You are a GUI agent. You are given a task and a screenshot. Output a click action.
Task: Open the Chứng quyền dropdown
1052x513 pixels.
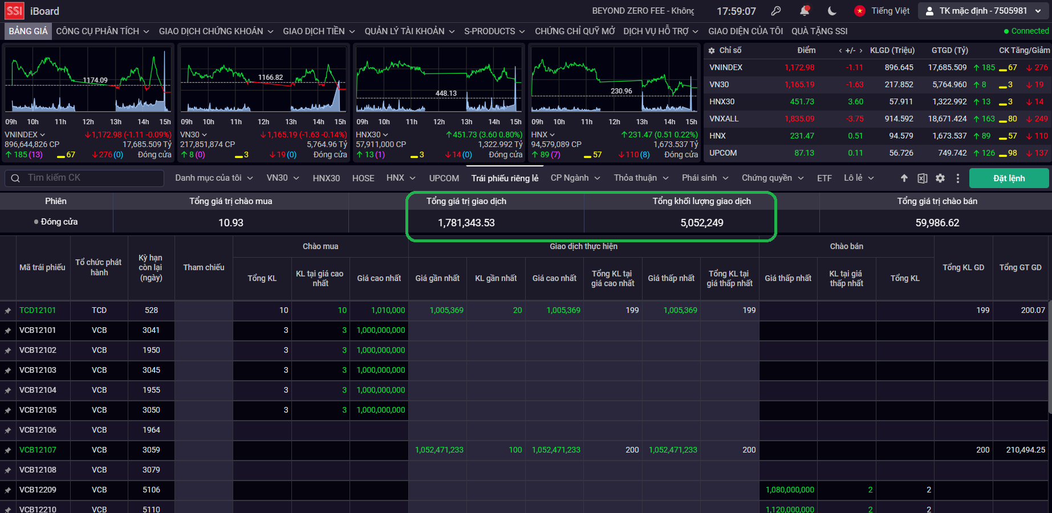pyautogui.click(x=772, y=178)
